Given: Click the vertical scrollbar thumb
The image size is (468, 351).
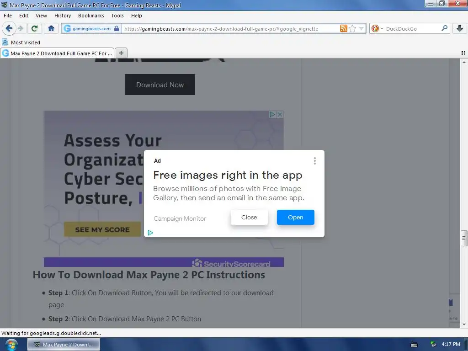Looking at the screenshot, I should [463, 238].
